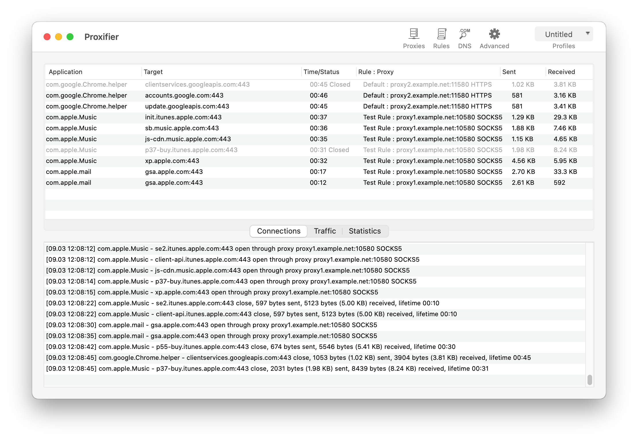Sort by the Target column header
638x435 pixels.
(x=153, y=72)
